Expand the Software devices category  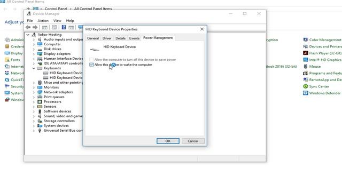coord(34,111)
